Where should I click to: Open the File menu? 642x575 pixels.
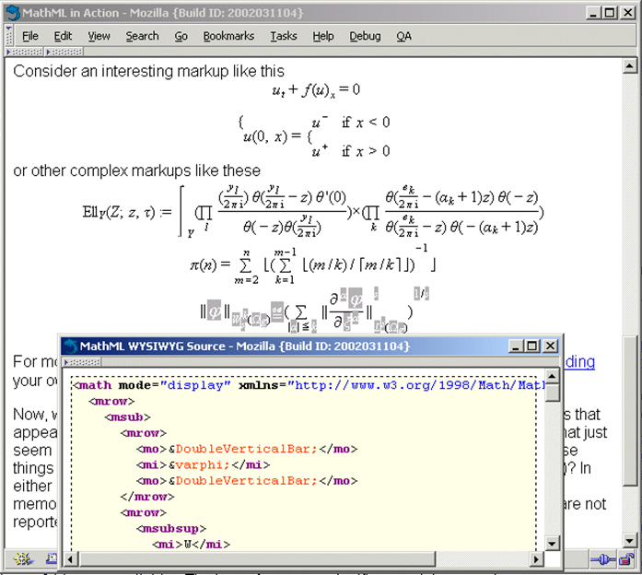[x=29, y=36]
